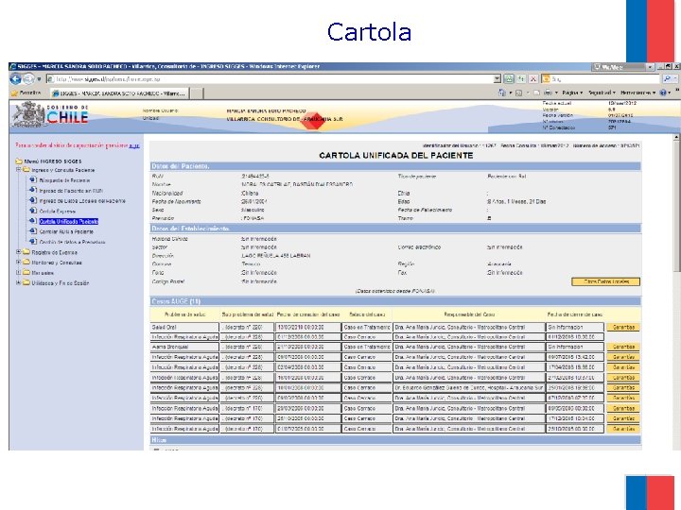
Task: Click Garantías button for Asma Bronquial row
Action: point(623,347)
